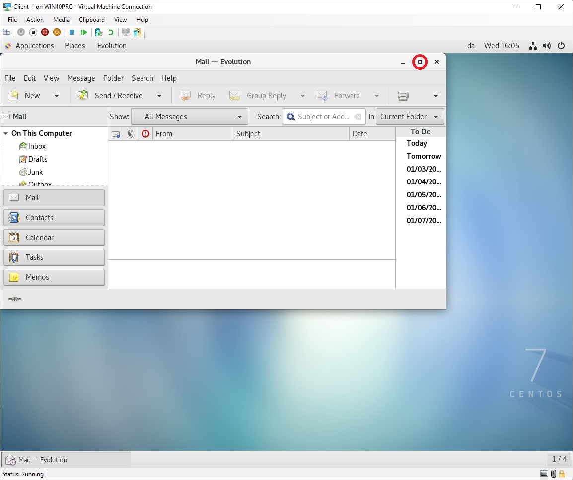Click the Print icon in the Evolution toolbar

coord(403,96)
